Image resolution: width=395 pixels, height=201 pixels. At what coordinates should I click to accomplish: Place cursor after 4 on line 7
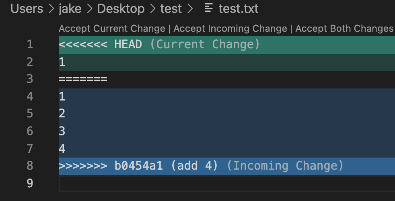click(66, 149)
